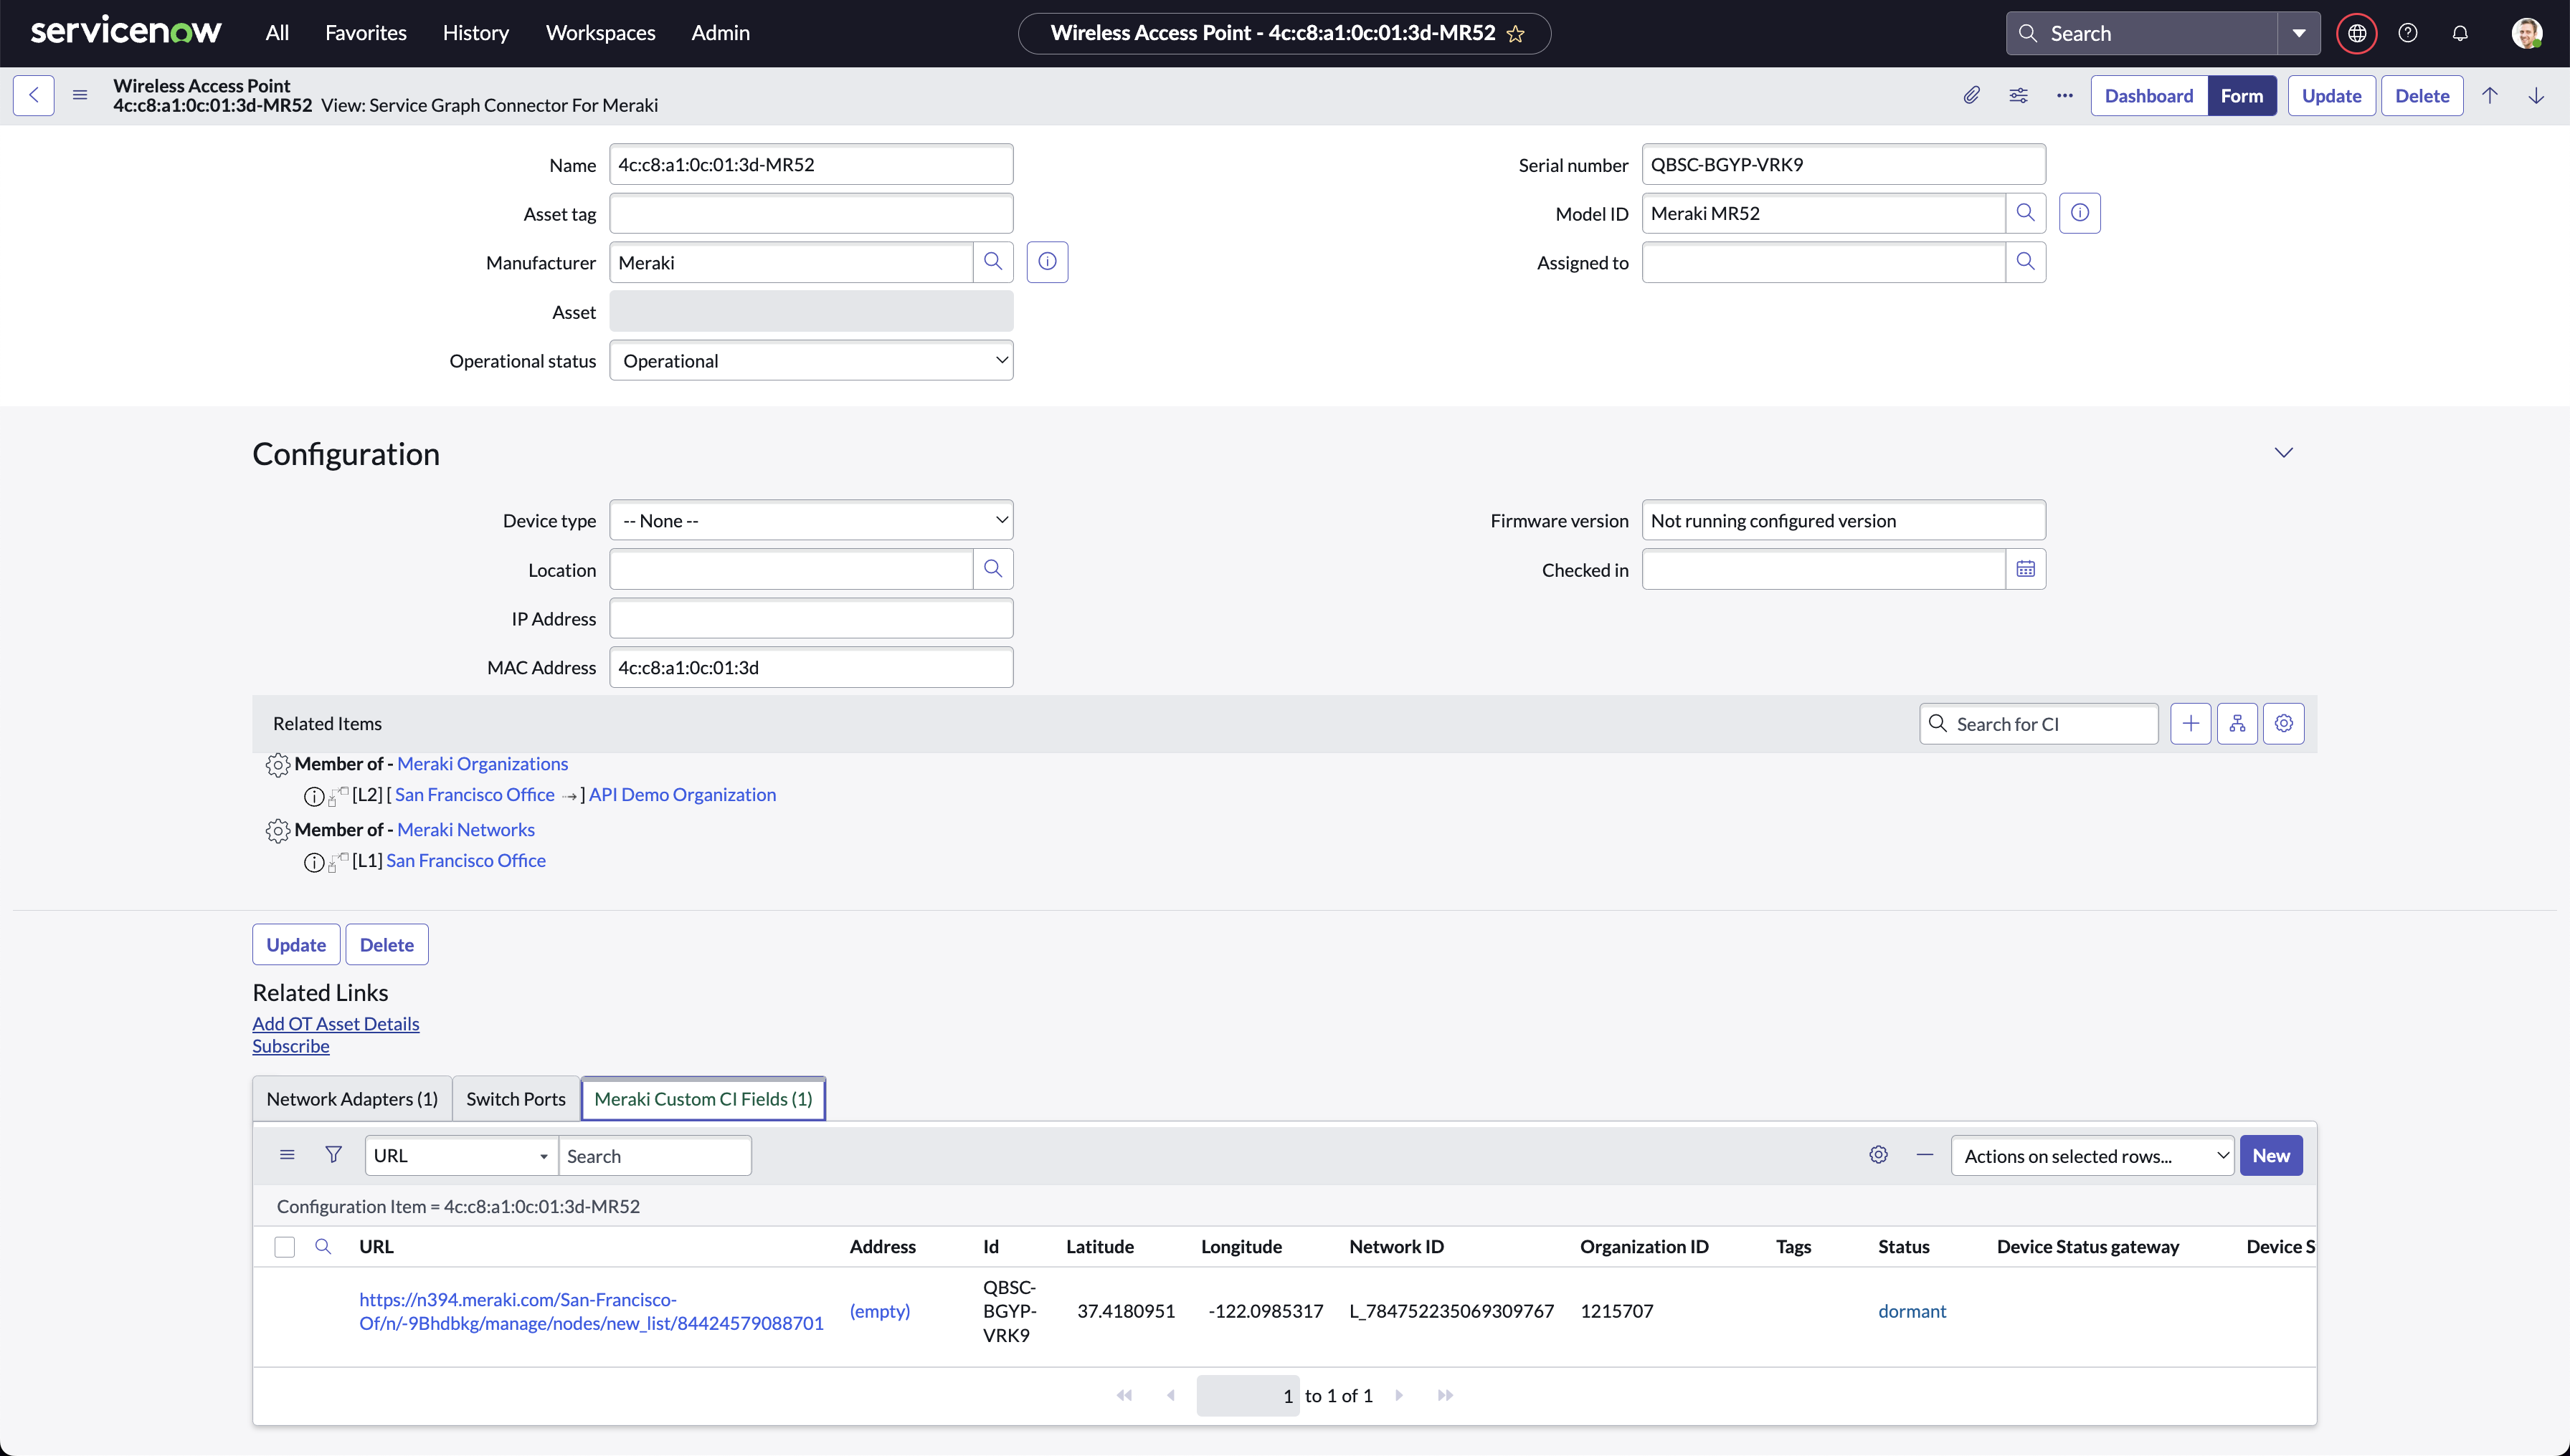Add a new related CI with plus icon

tap(2191, 723)
